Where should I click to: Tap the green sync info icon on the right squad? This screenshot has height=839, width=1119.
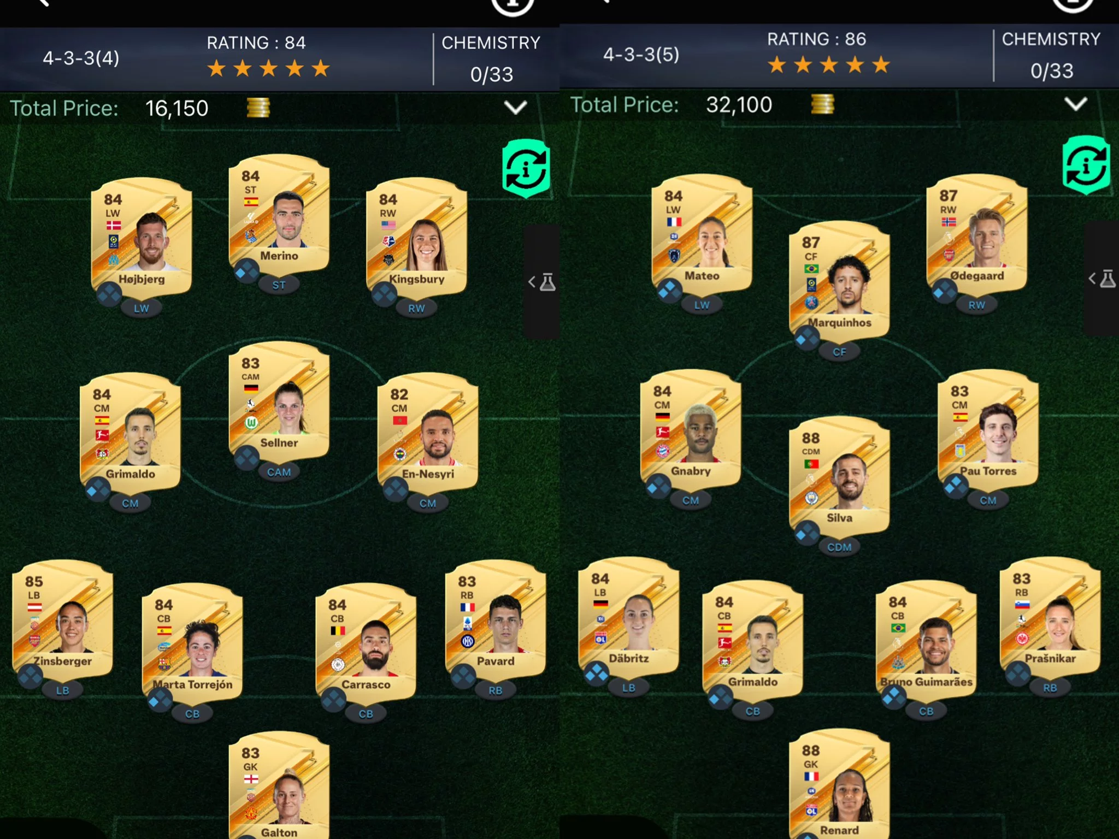coord(1086,165)
